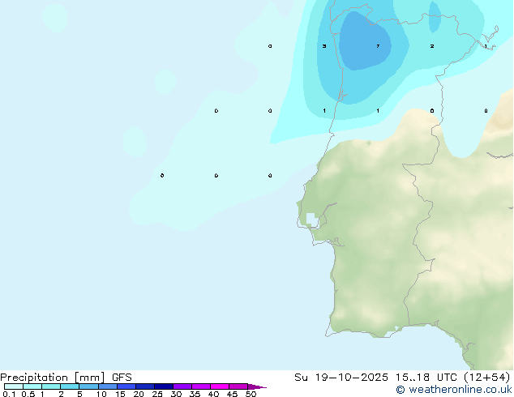Image resolution: width=514 pixels, height=397 pixels.
Task: Click the 'Su 19-10-2025' date text
Action: 341,378
